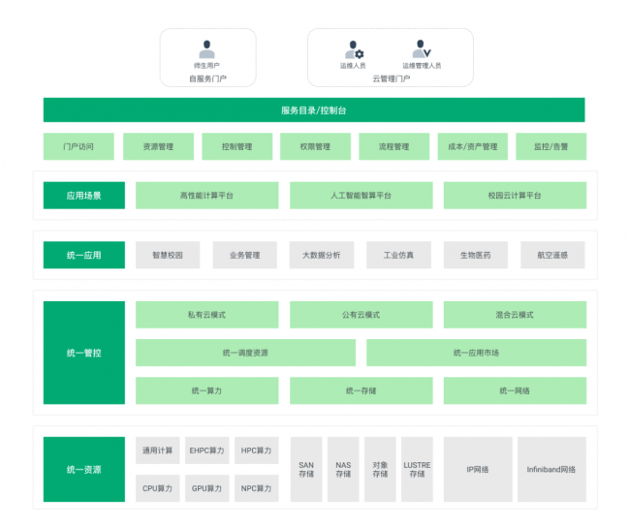Click the NPC算力 box

point(256,488)
